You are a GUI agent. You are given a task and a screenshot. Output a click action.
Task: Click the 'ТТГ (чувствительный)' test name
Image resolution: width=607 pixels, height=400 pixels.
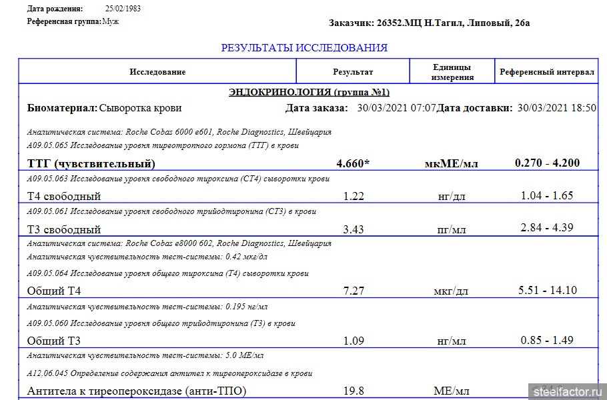[91, 163]
